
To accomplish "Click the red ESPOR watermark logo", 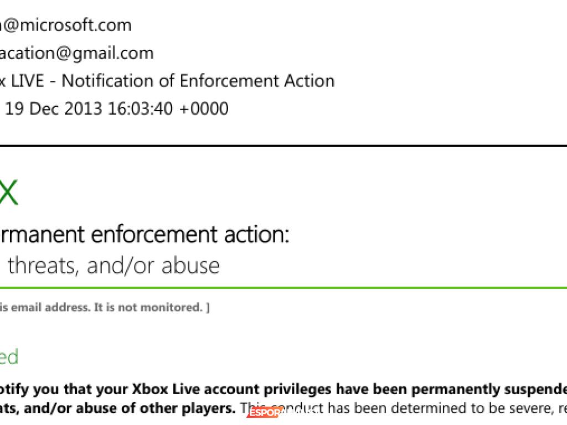I will [265, 413].
